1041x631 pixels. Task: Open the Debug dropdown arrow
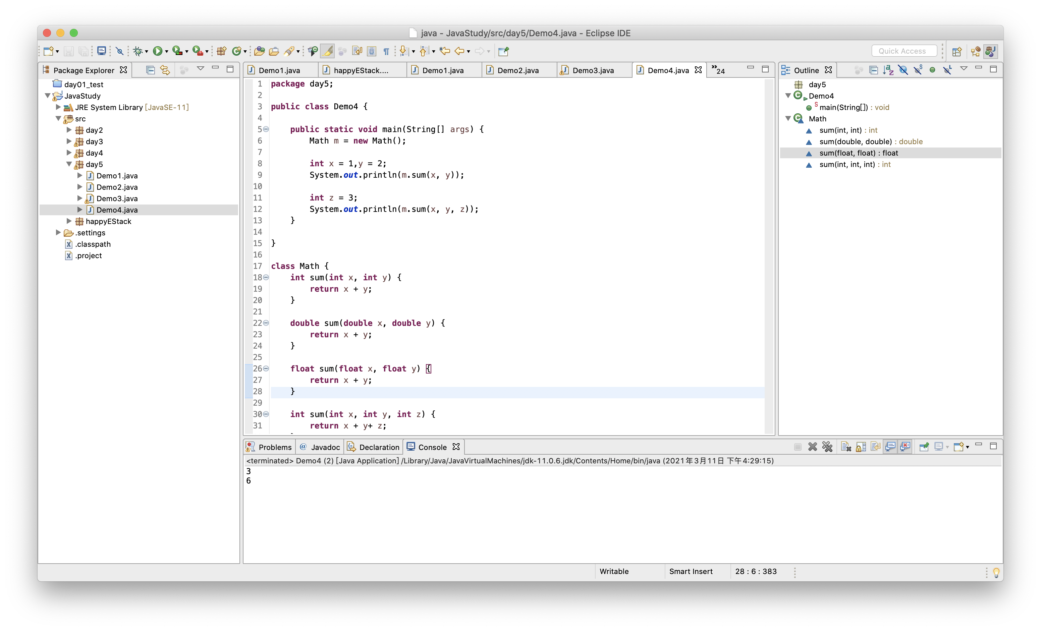[147, 52]
